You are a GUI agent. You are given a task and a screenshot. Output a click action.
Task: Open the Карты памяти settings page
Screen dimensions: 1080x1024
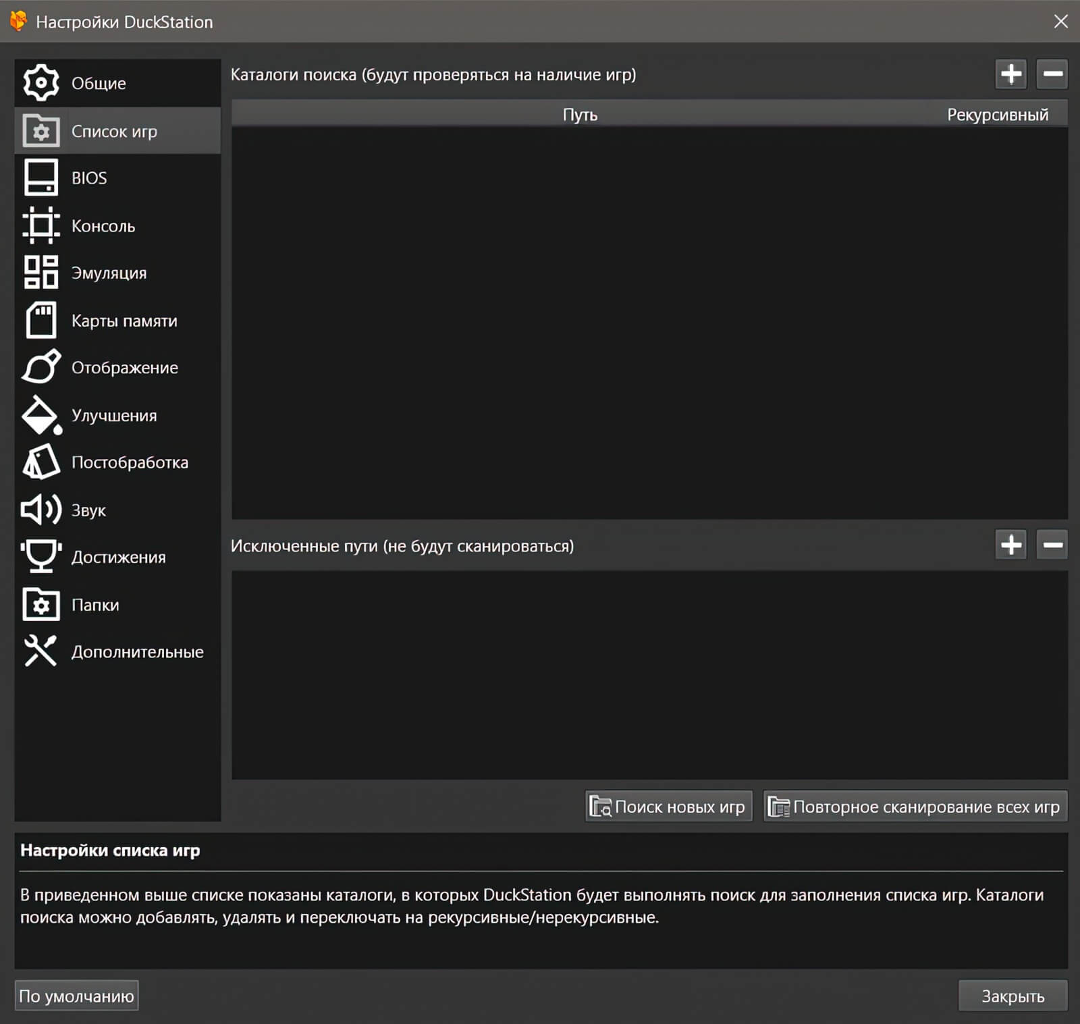tap(117, 320)
